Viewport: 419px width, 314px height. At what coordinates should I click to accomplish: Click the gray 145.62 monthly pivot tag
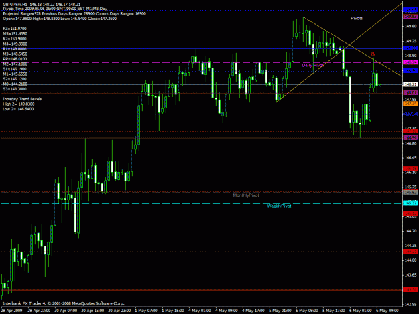(410, 193)
